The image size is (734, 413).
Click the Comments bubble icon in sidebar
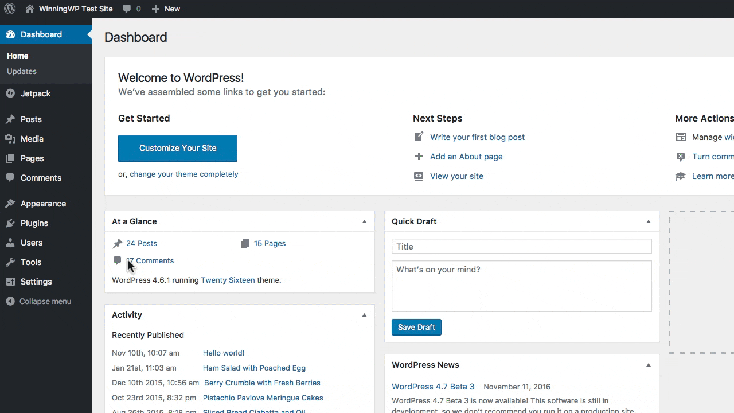coord(10,178)
